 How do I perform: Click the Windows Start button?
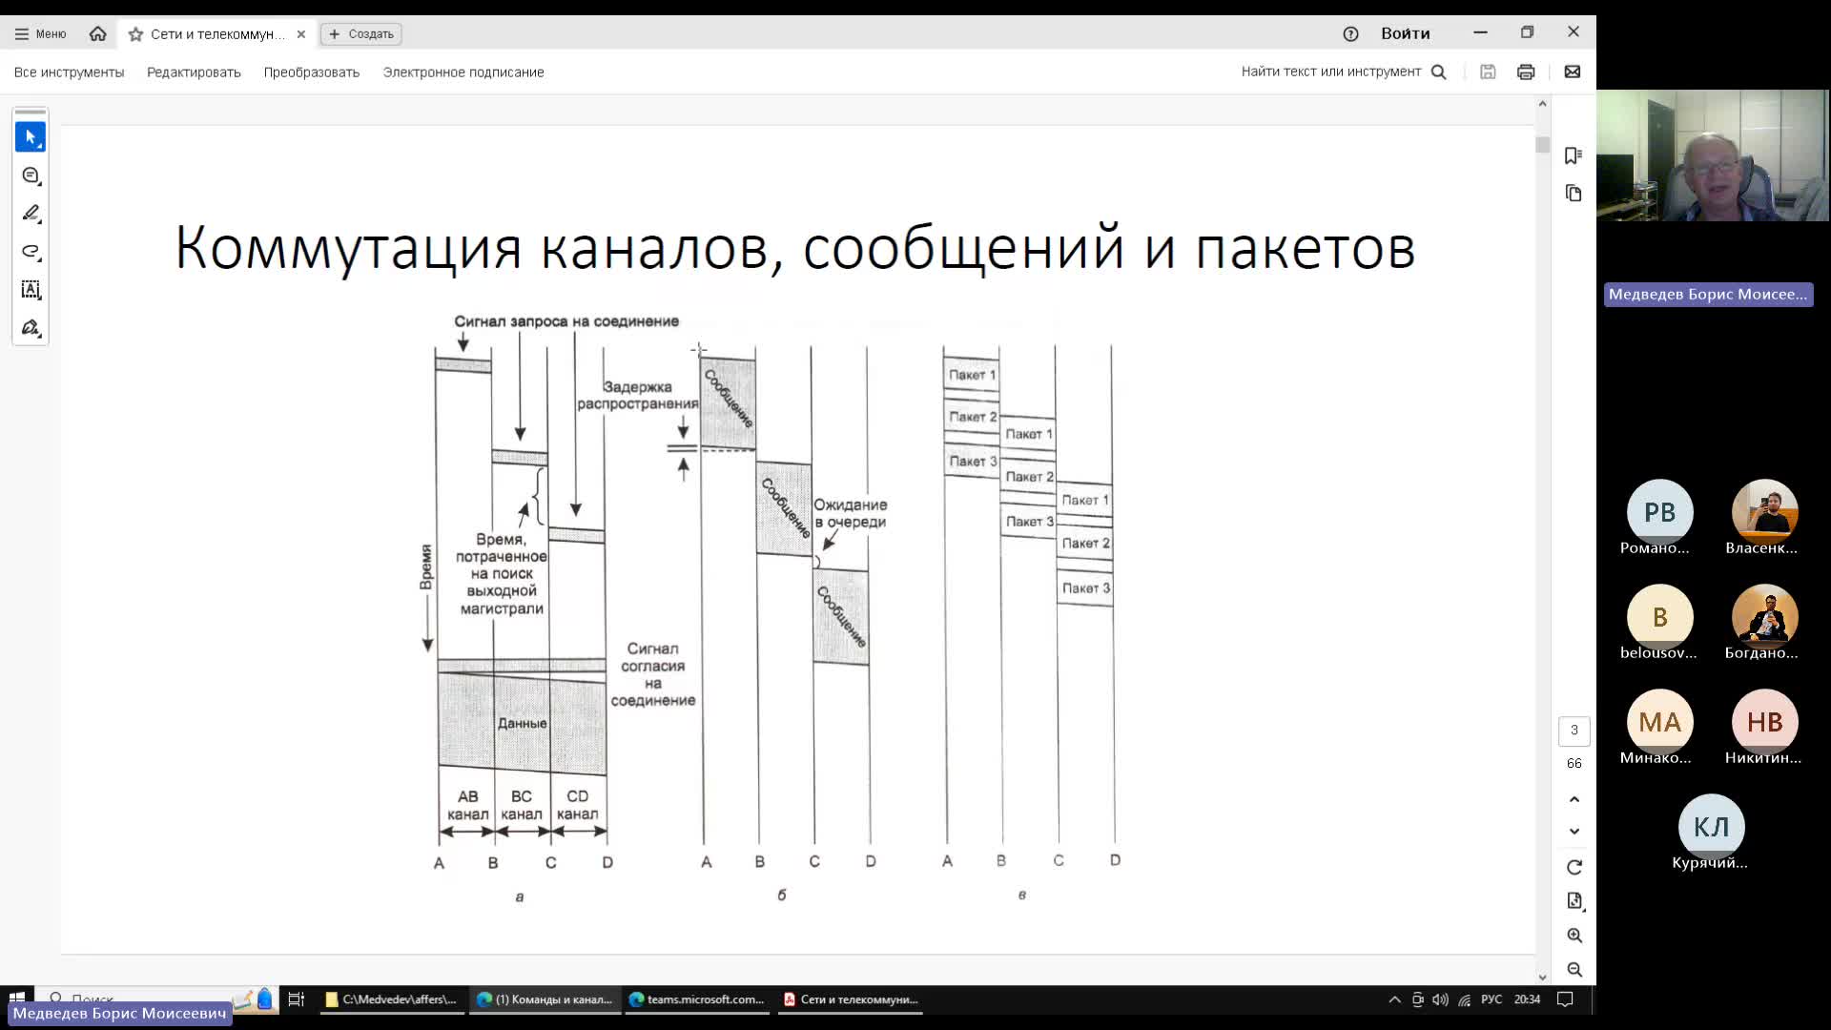click(x=16, y=999)
